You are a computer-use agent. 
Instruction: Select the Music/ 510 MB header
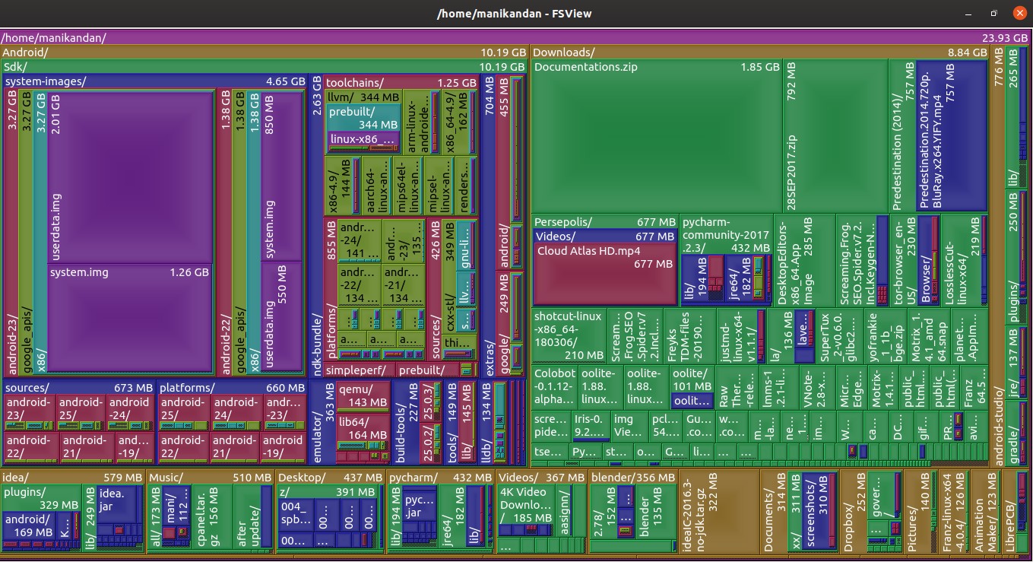point(210,478)
